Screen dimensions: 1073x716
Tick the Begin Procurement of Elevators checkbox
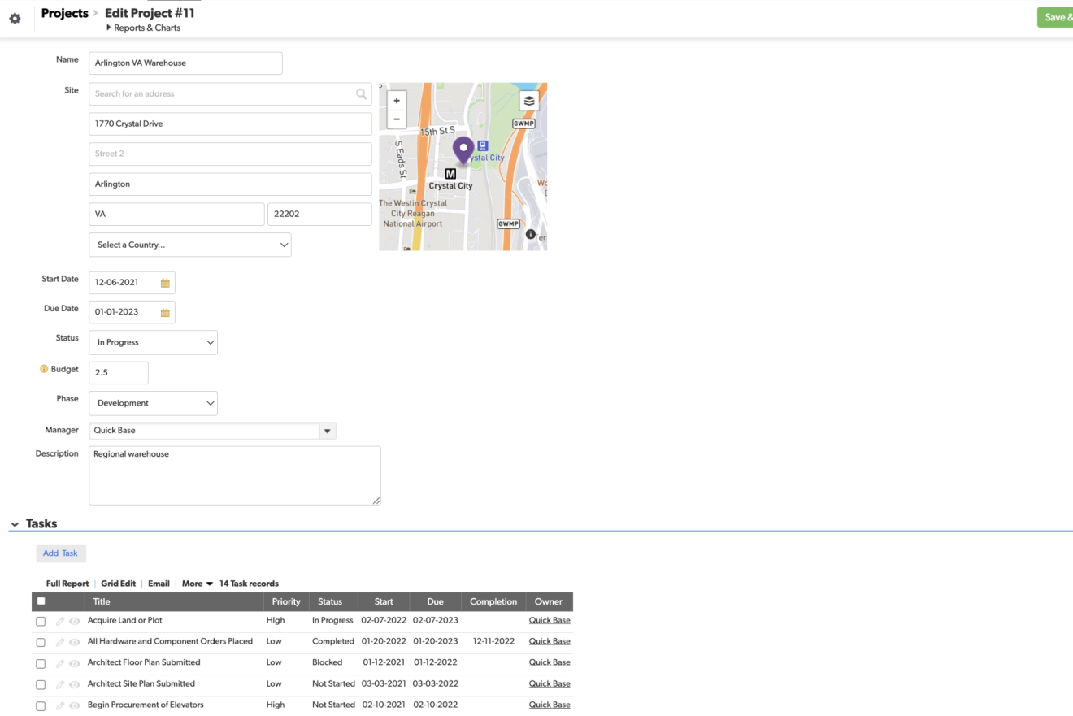[x=41, y=705]
